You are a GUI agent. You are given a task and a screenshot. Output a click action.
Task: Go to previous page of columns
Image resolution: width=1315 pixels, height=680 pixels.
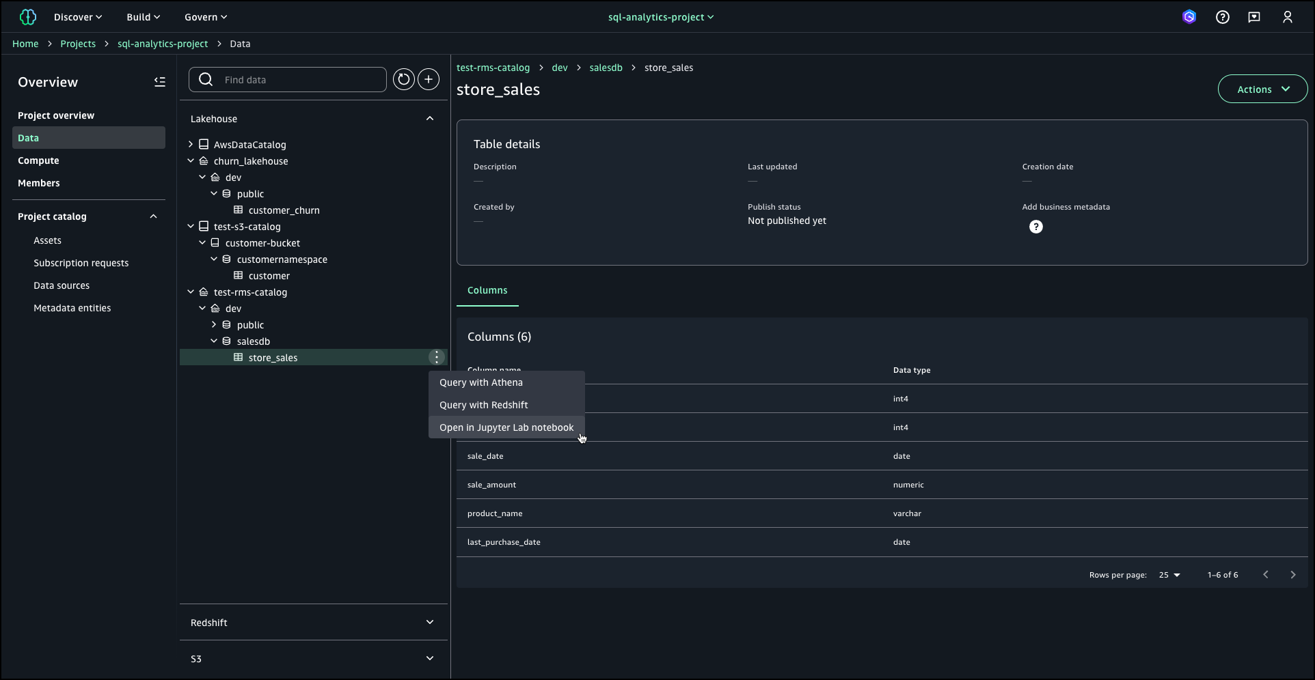point(1266,575)
